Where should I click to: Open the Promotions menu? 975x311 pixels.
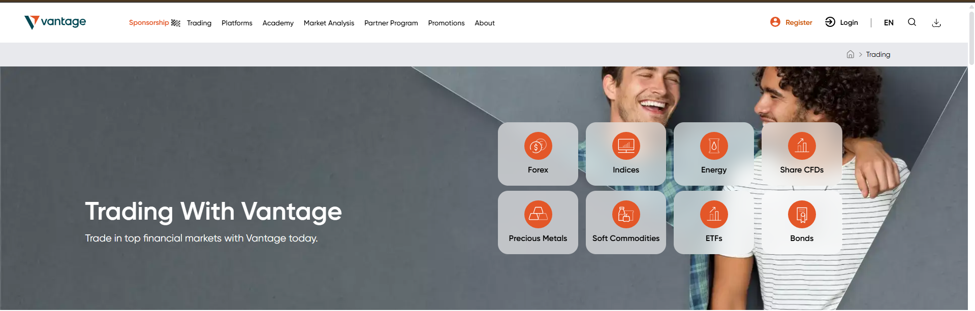446,23
